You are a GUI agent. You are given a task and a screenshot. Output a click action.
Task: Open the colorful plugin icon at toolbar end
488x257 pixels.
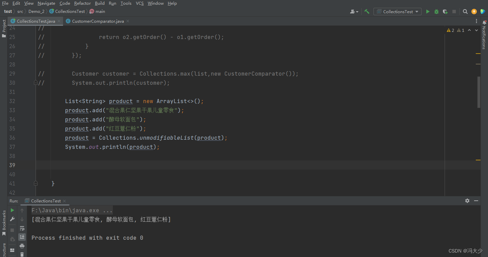pos(483,12)
